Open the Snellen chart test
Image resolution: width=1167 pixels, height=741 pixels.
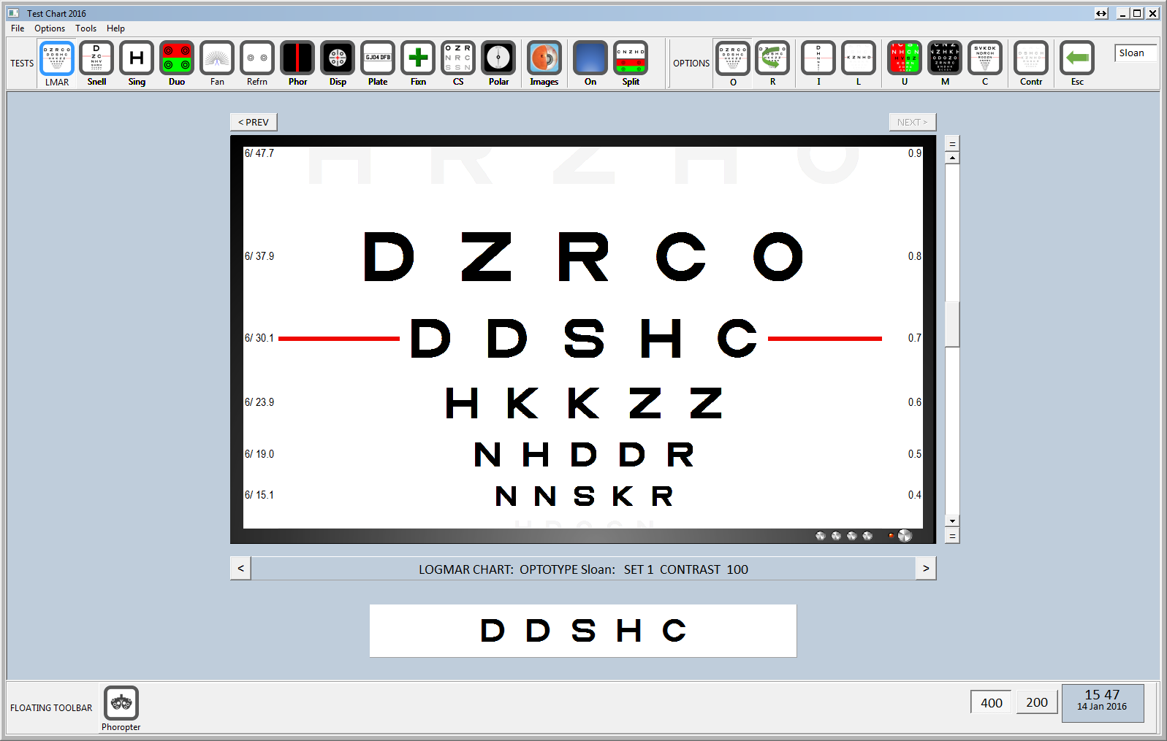[x=96, y=58]
